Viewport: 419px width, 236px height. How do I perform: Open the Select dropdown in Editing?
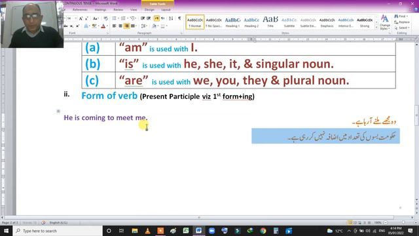[x=401, y=28]
